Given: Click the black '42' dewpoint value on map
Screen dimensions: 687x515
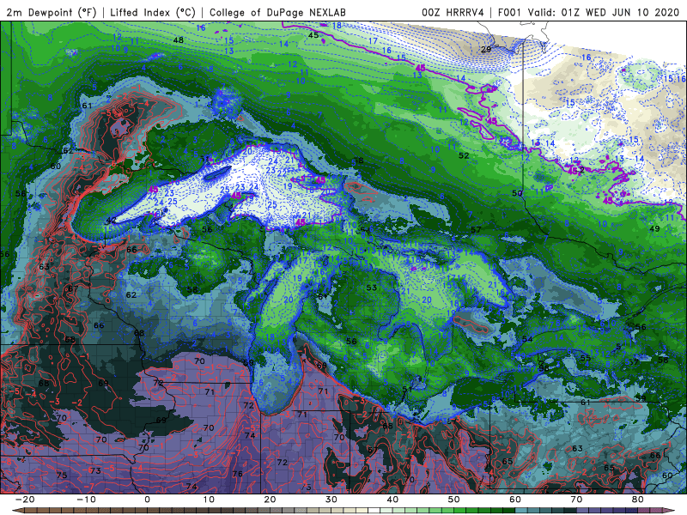Looking at the screenshot, I should pos(111,221).
